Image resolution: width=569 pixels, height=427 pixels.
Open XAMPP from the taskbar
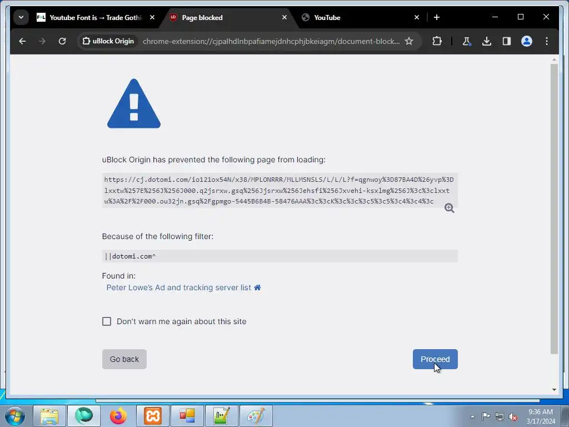pos(153,416)
